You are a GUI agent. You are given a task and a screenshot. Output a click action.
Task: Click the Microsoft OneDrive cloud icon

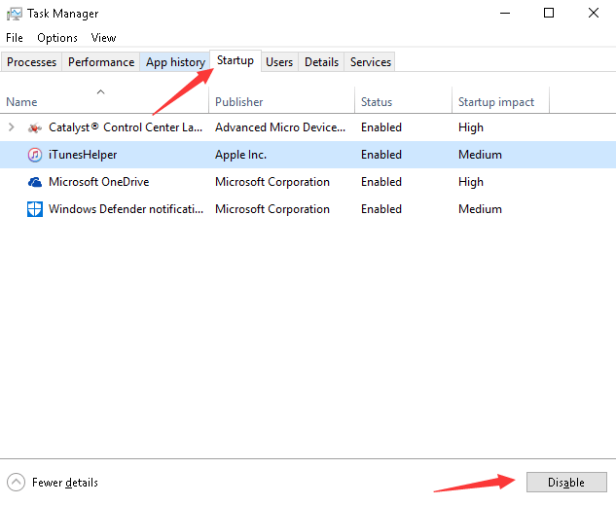coord(35,182)
